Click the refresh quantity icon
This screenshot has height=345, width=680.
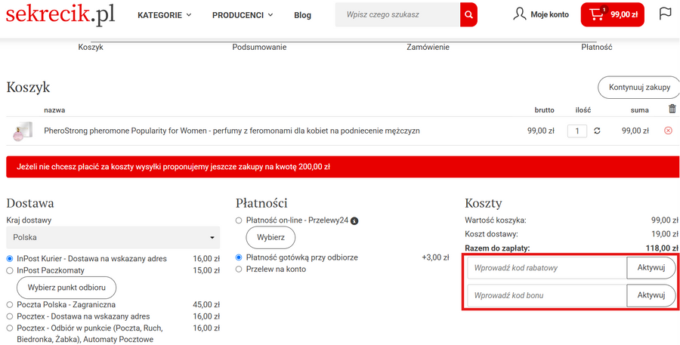[597, 131]
